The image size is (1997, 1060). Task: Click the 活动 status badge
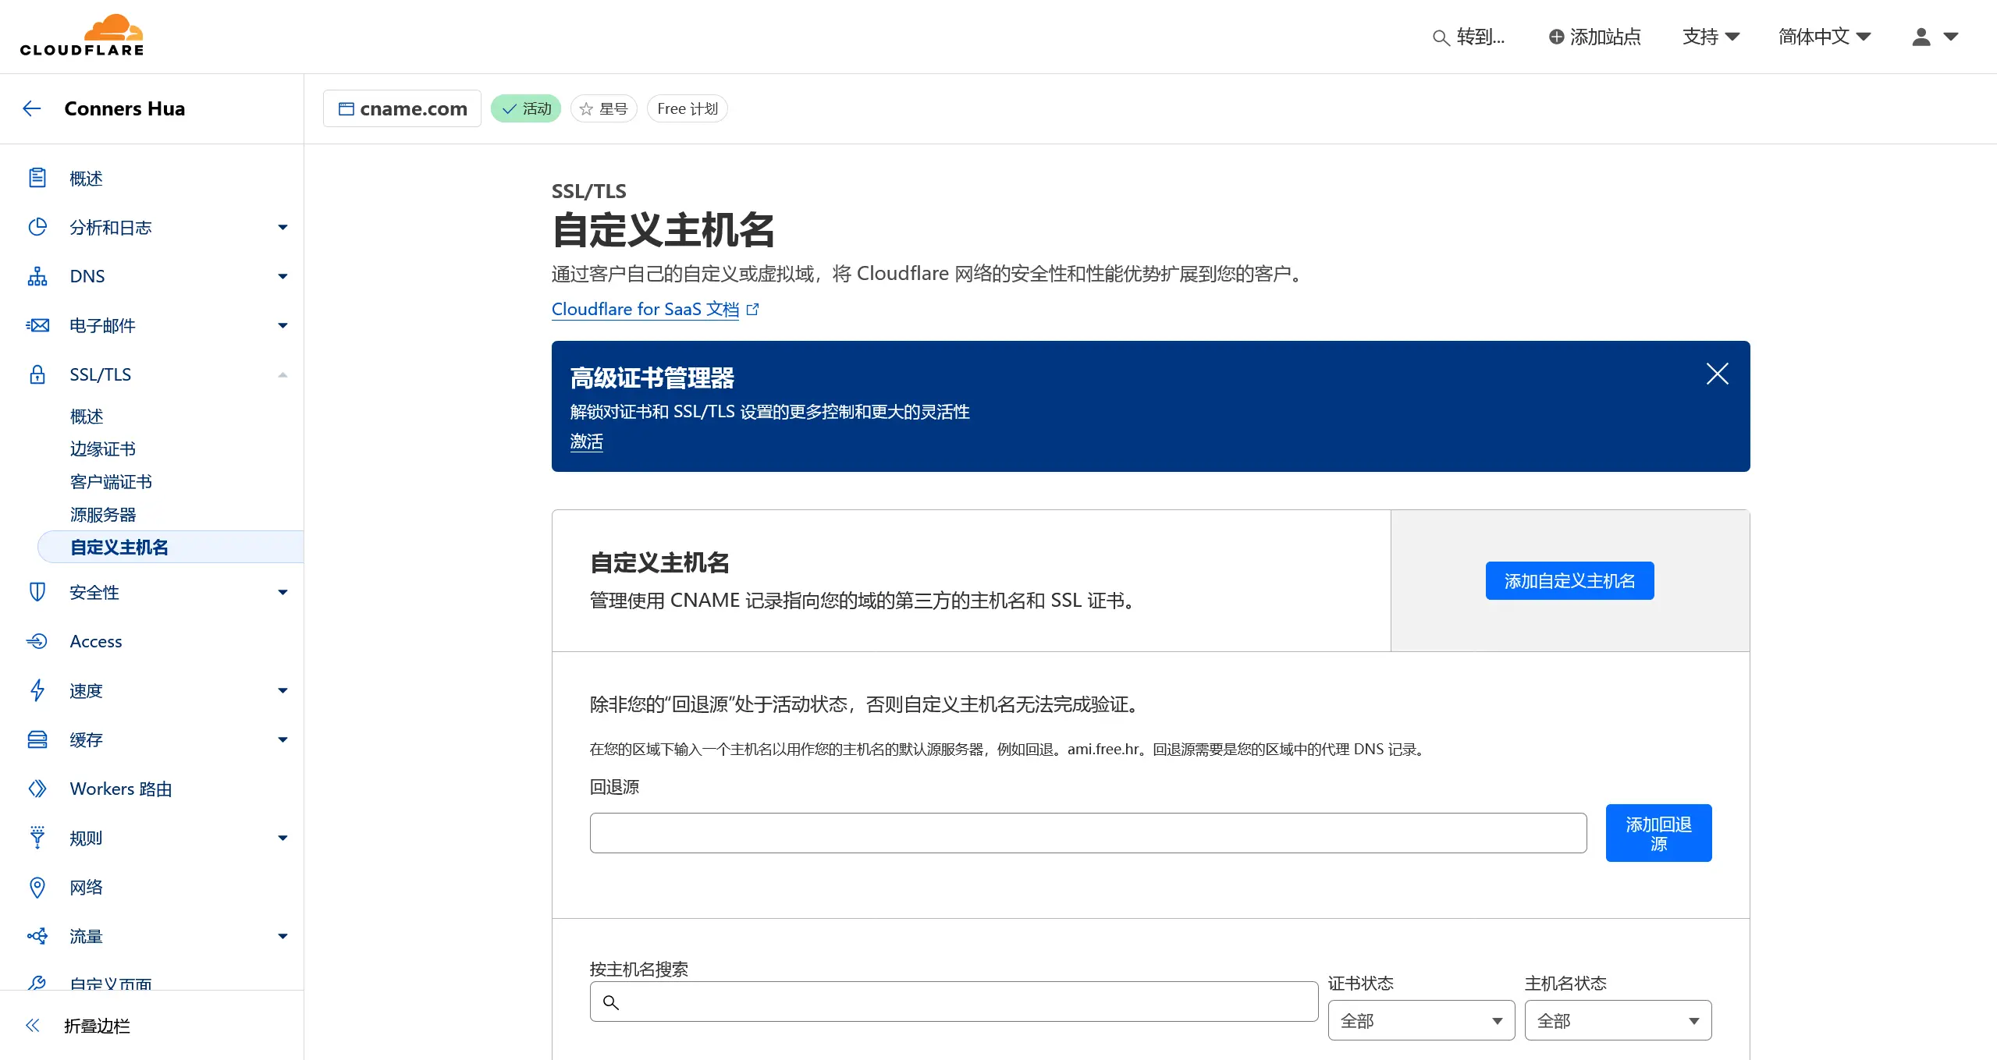[x=526, y=108]
